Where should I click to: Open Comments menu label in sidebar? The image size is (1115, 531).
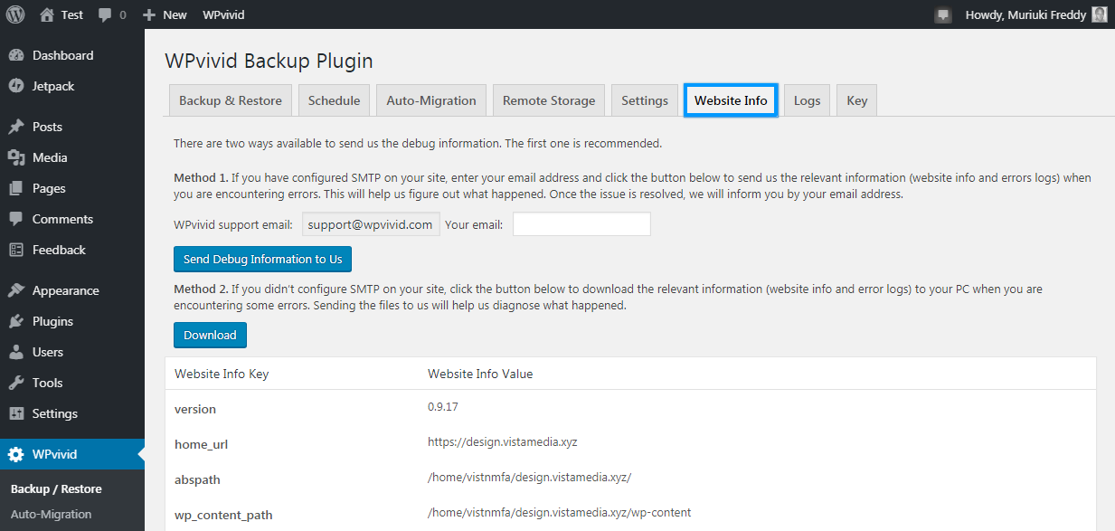62,219
